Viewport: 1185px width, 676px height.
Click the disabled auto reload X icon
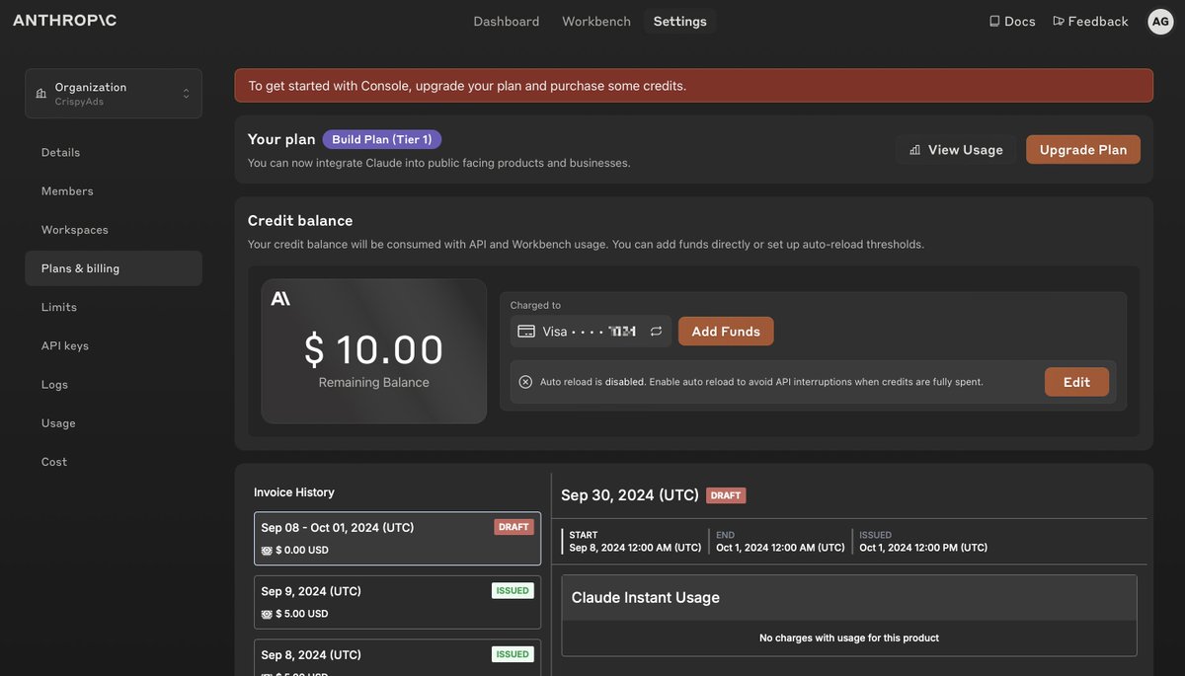pos(525,382)
